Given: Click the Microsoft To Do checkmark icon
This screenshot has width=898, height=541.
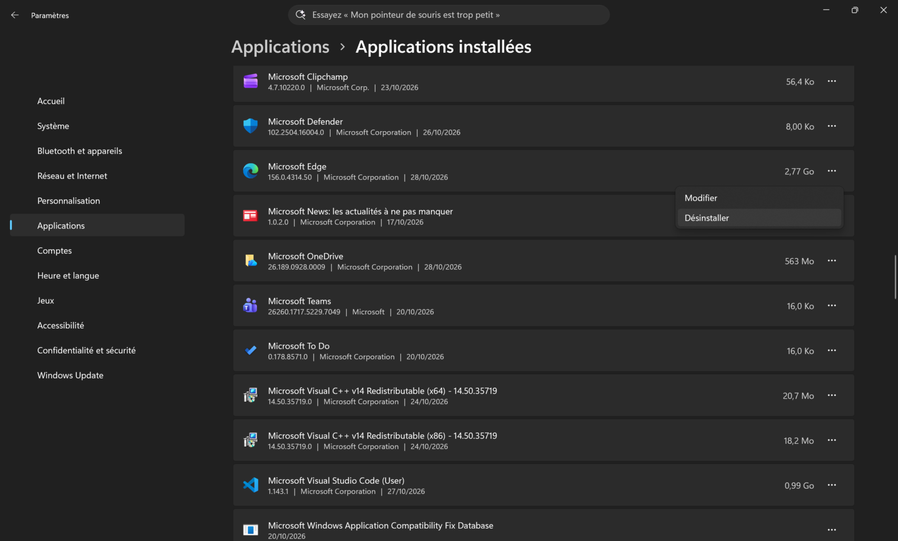Looking at the screenshot, I should [250, 351].
